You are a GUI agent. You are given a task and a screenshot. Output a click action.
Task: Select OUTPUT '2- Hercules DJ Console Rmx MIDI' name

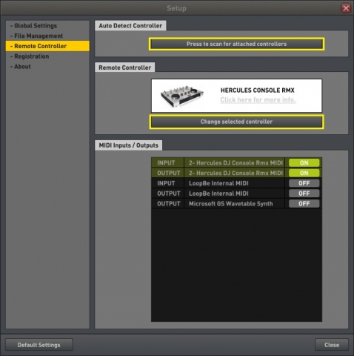[236, 173]
